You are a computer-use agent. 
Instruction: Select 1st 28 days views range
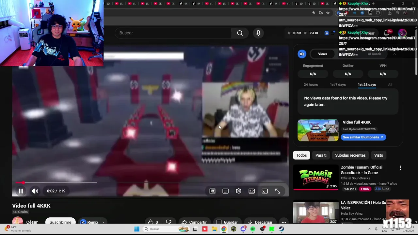367,85
